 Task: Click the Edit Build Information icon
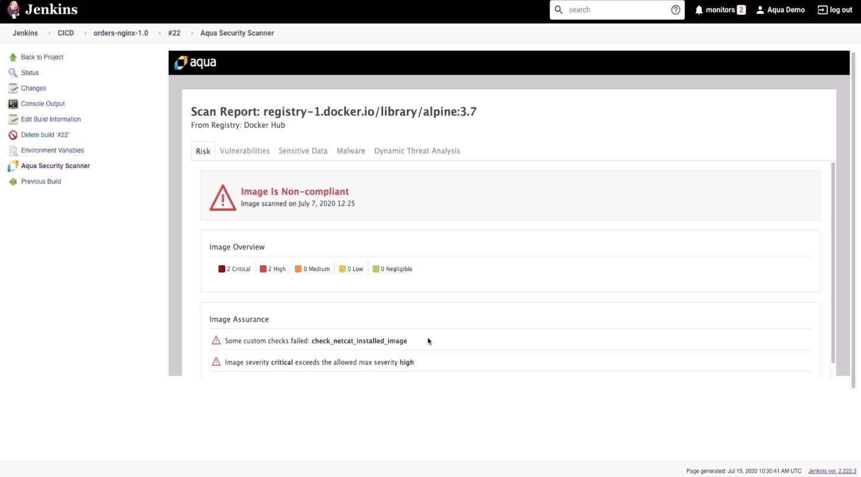(x=13, y=119)
